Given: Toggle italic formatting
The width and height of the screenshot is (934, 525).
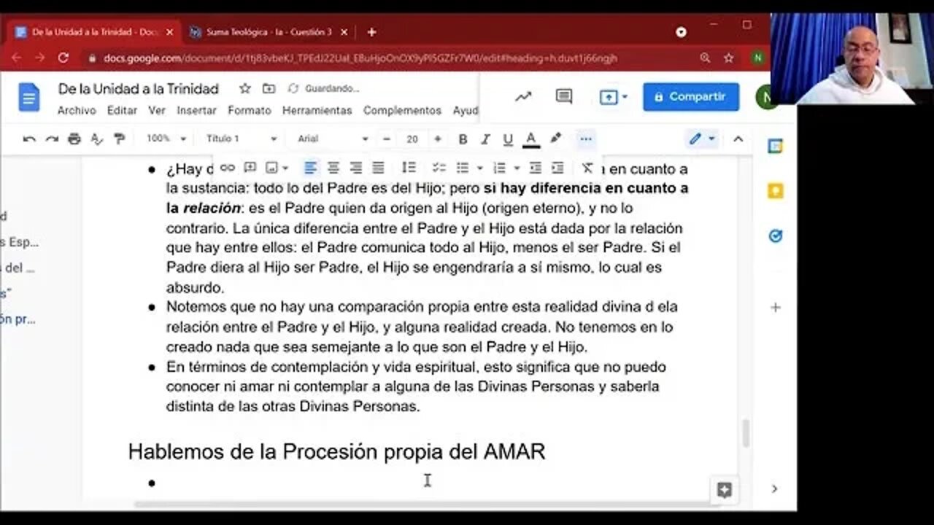Looking at the screenshot, I should coord(485,139).
